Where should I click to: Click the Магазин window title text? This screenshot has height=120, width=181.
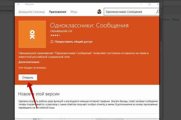point(30,4)
